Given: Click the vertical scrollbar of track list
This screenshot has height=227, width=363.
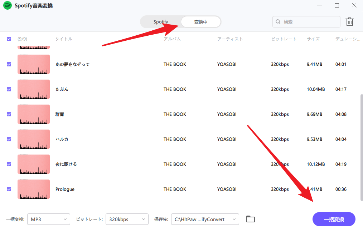Looking at the screenshot, I should pos(362,147).
